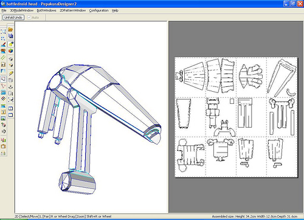
Task: Toggle the Auto checkbox
Action: [29, 18]
